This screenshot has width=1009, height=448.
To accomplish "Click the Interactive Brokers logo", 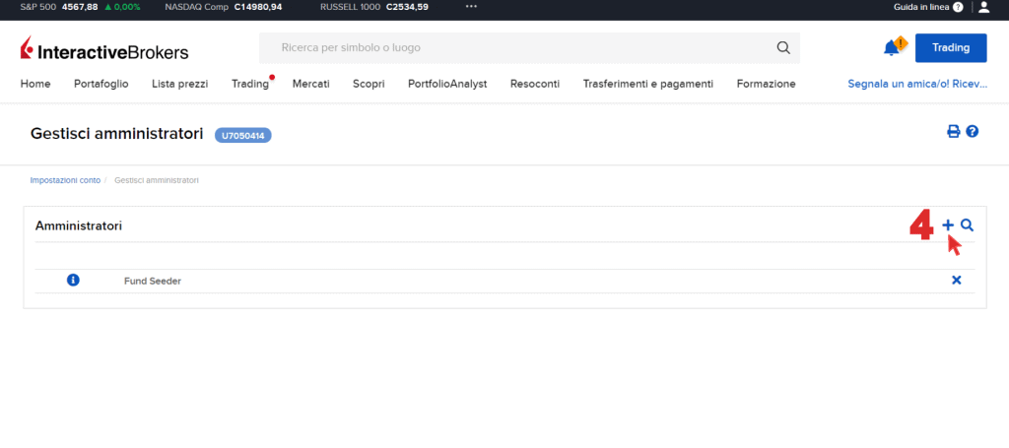I will tap(104, 50).
